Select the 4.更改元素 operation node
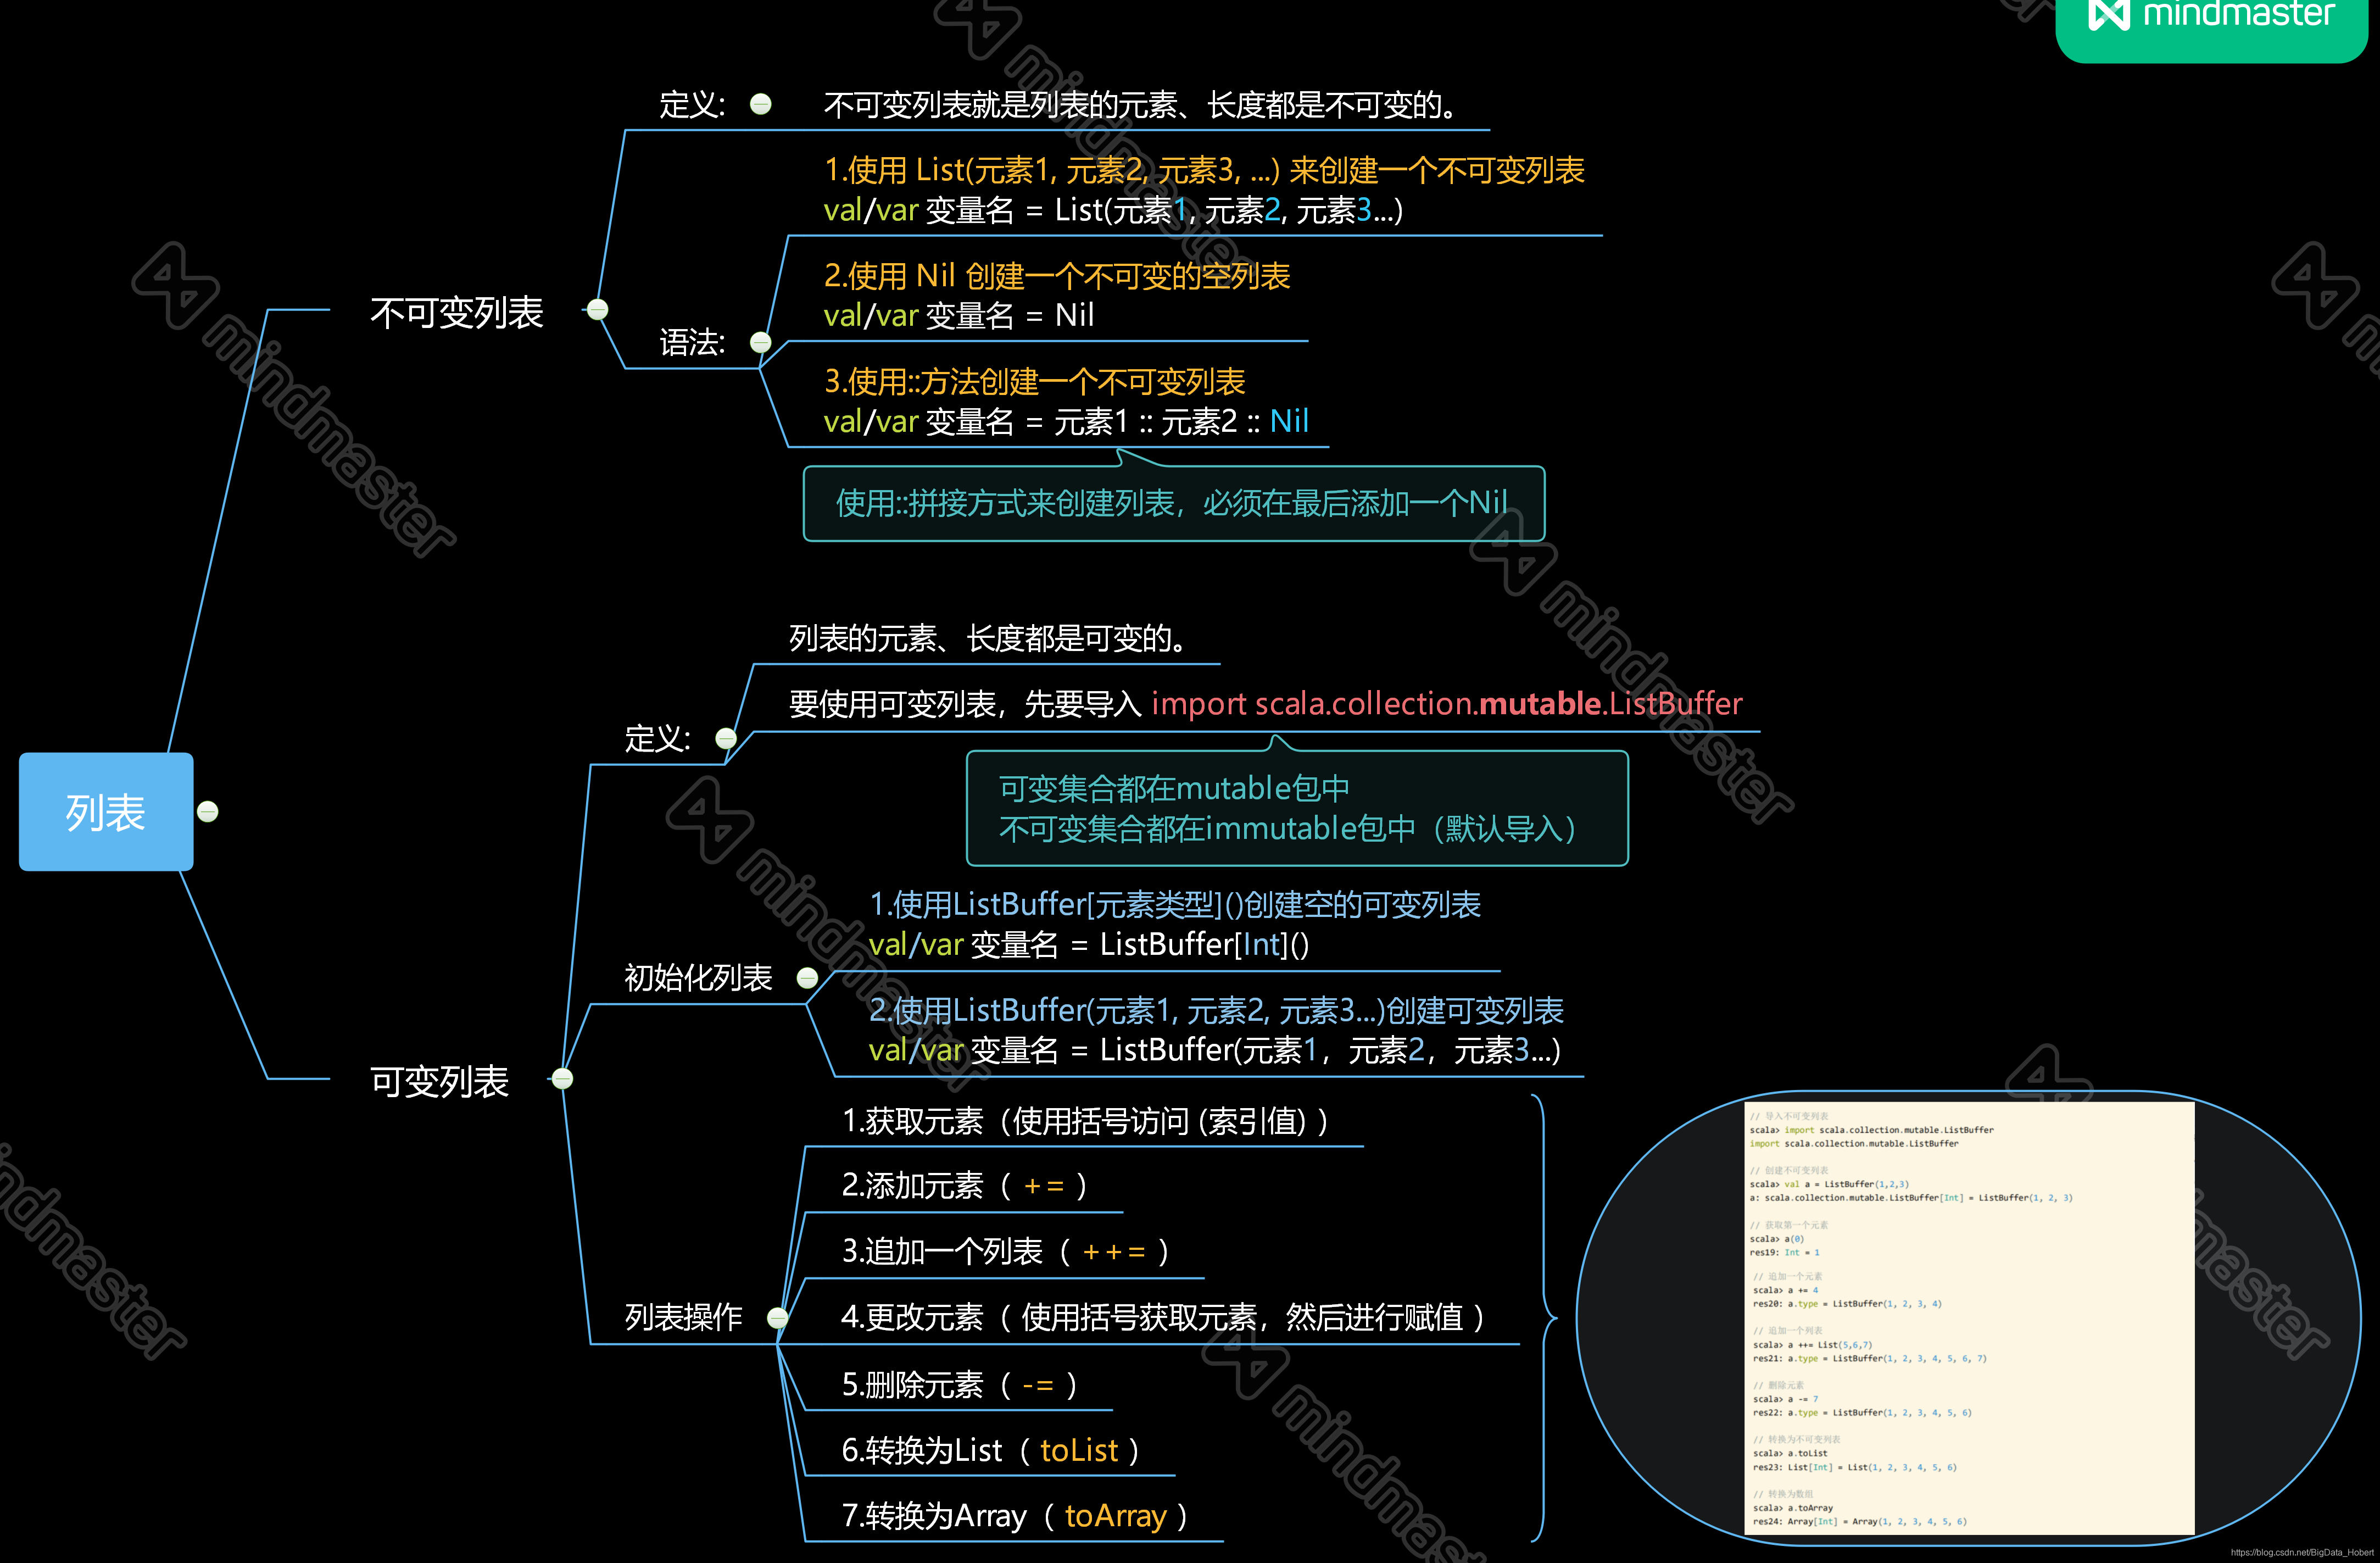Screen dimensions: 2380x1563 1163,1317
